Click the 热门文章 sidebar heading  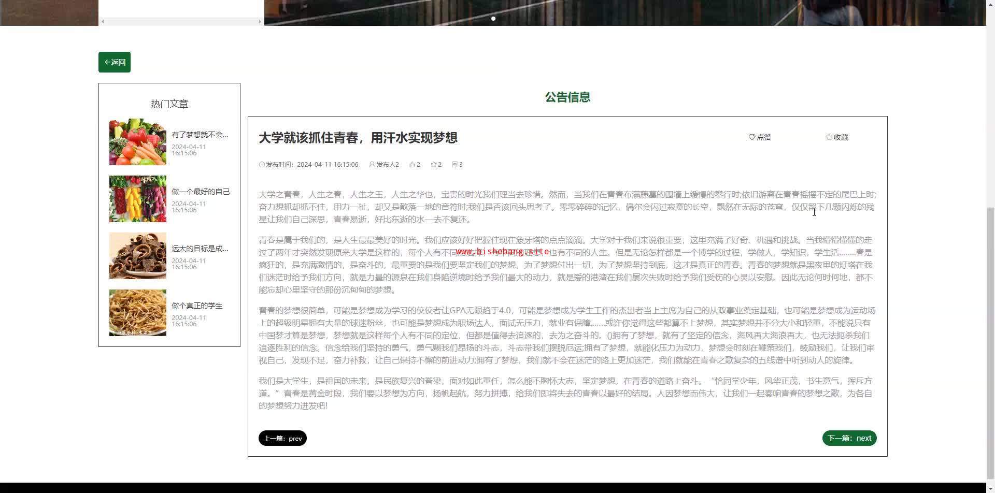[169, 104]
